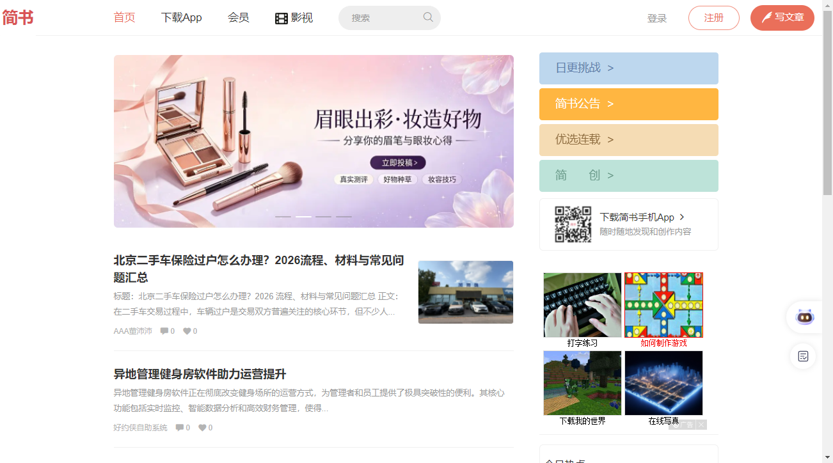Click the floating note feedback icon

tap(804, 356)
